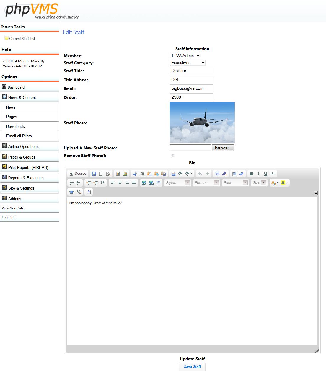Image resolution: width=326 pixels, height=372 pixels.
Task: Click the Staff Title input field
Action: (191, 71)
